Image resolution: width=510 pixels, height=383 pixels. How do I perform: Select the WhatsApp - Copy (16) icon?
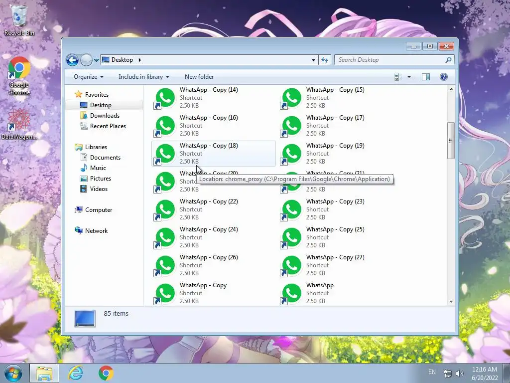[x=165, y=126]
